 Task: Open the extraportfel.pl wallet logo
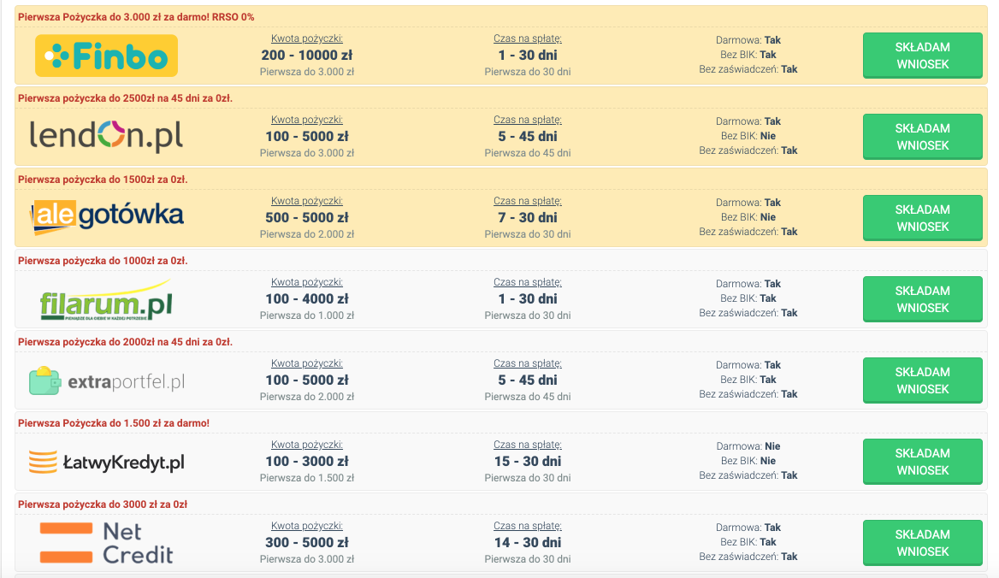(106, 381)
